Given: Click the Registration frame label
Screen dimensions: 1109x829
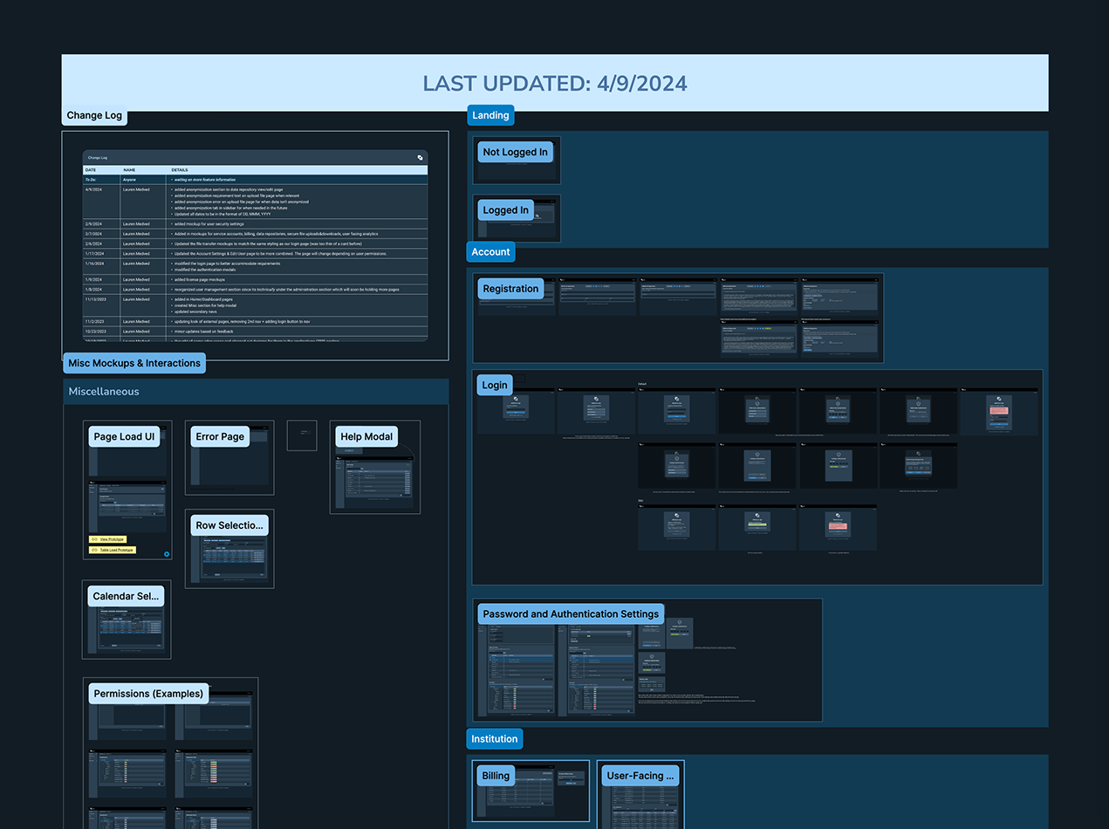Looking at the screenshot, I should [510, 289].
